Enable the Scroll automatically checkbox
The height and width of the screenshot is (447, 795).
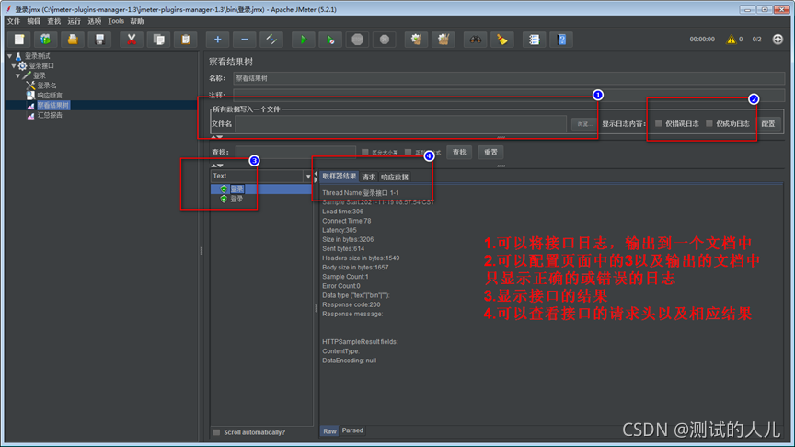coord(216,432)
